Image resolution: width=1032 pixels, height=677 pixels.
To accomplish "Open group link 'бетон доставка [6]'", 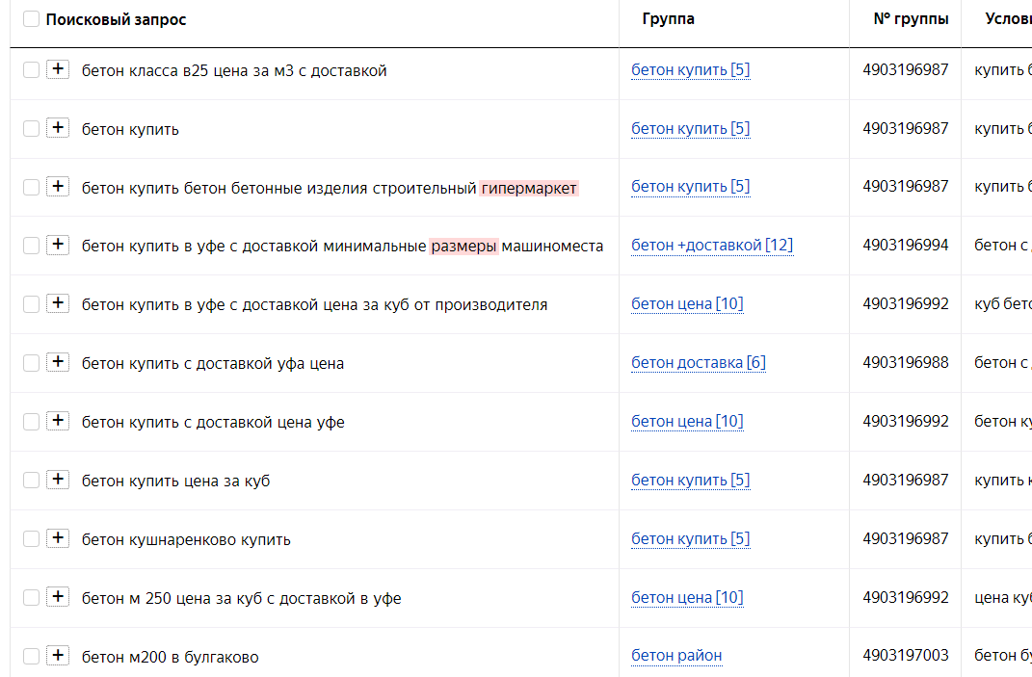I will (699, 362).
